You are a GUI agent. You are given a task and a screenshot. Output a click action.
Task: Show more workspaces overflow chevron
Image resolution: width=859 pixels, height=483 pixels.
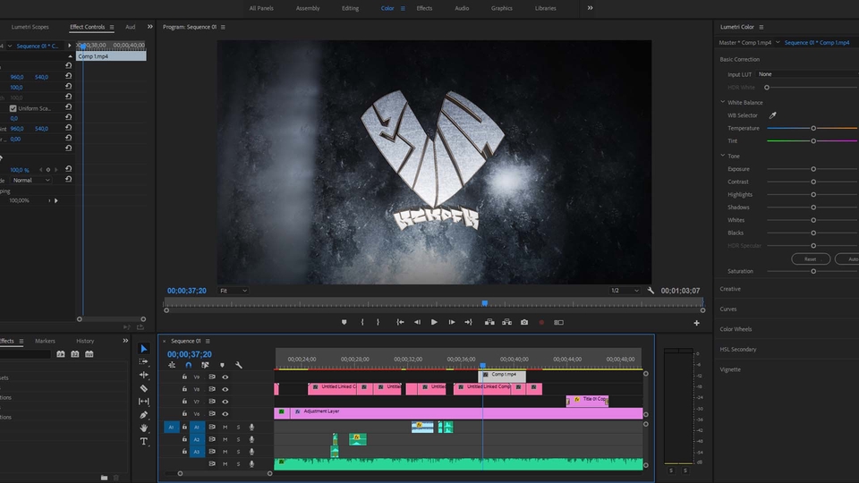coord(590,8)
